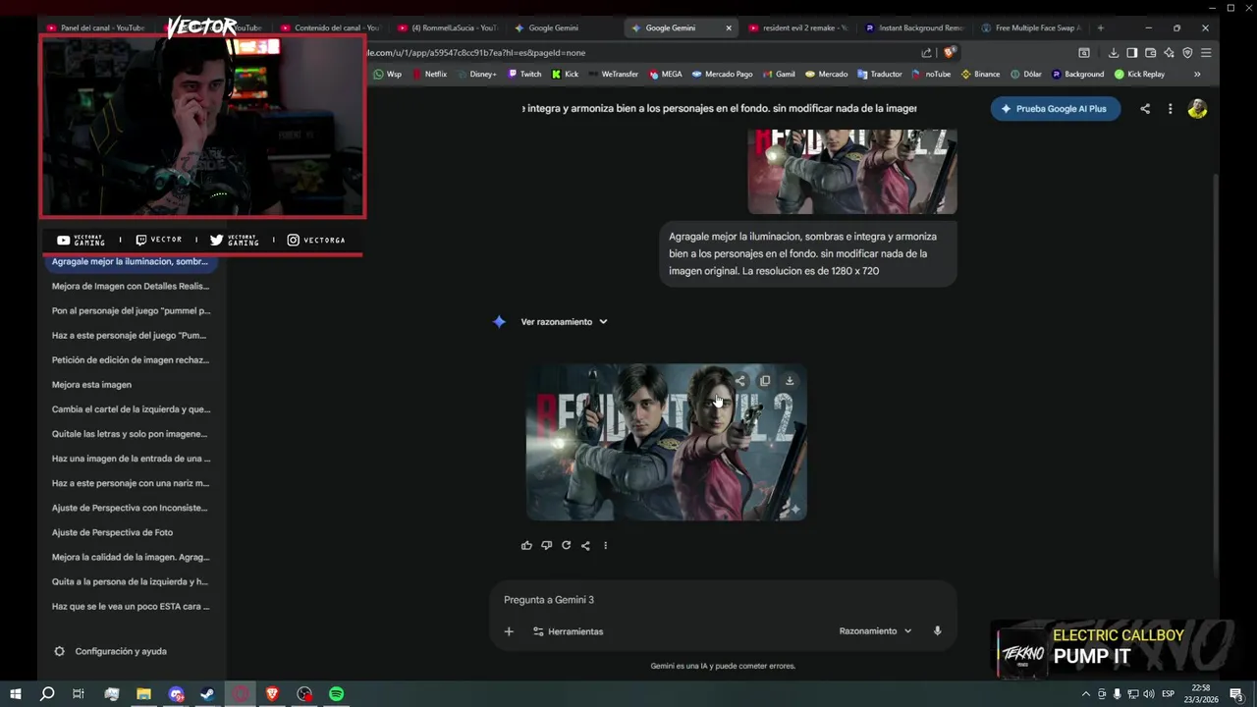Image resolution: width=1257 pixels, height=707 pixels.
Task: Switch to Free Multiple Face Swap tab
Action: (1031, 27)
